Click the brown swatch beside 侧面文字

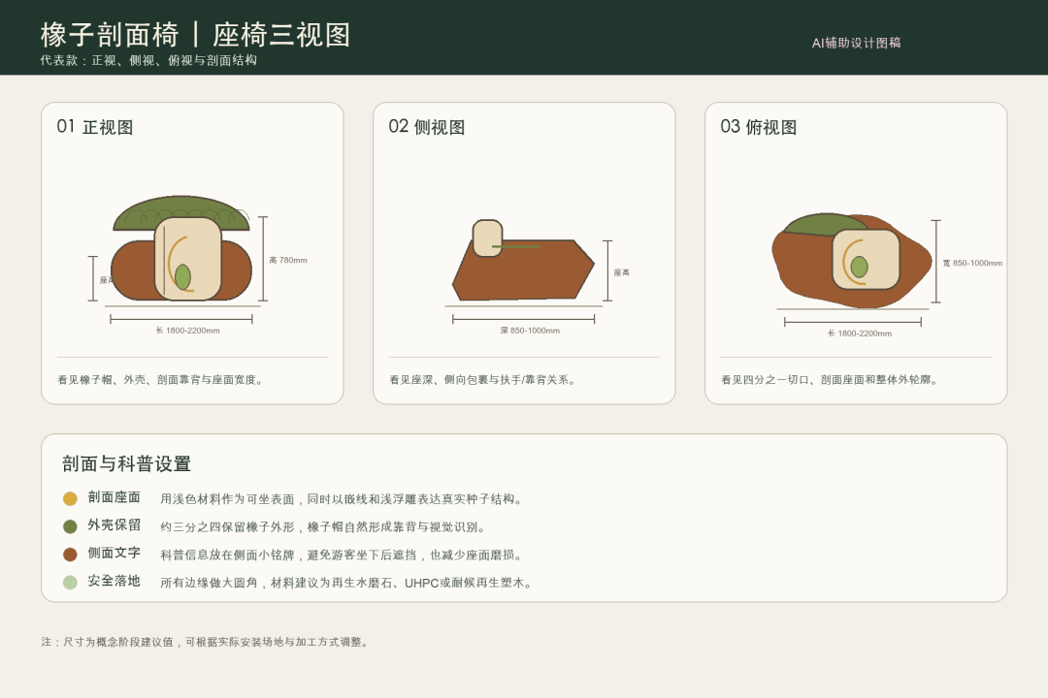point(70,555)
